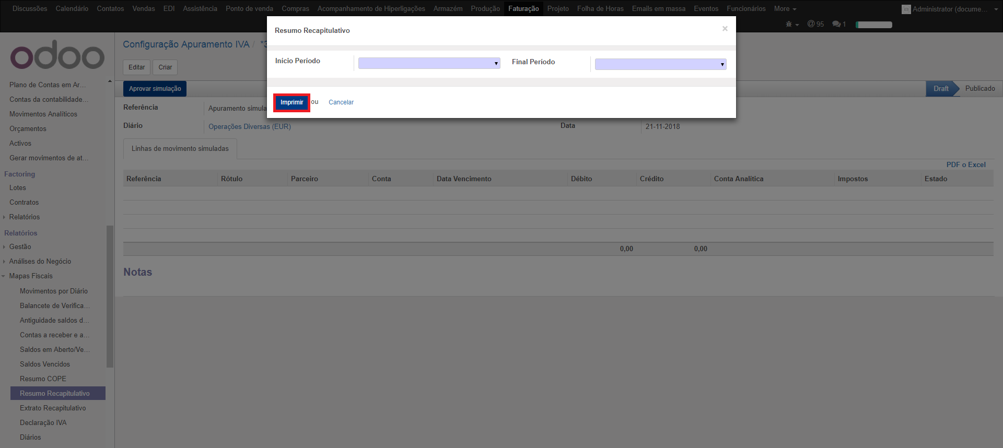
Task: Click the Odoo logo
Action: [x=57, y=55]
